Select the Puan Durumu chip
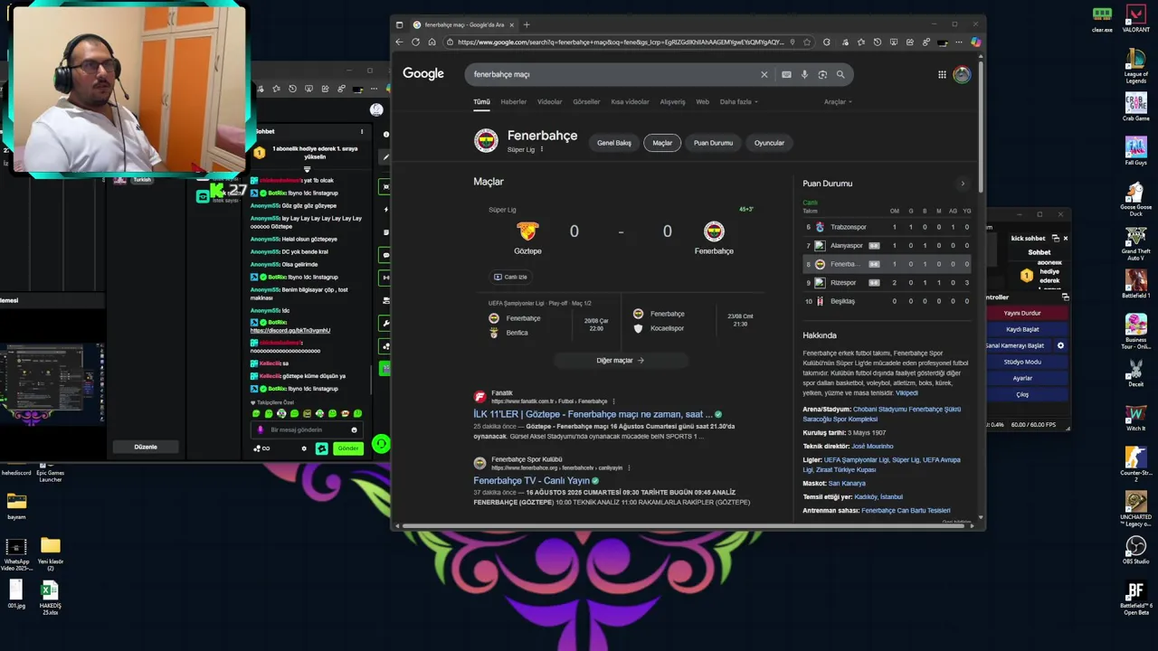The height and width of the screenshot is (651, 1158). (713, 143)
